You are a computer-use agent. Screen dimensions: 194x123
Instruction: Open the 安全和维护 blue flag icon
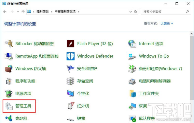70,69
